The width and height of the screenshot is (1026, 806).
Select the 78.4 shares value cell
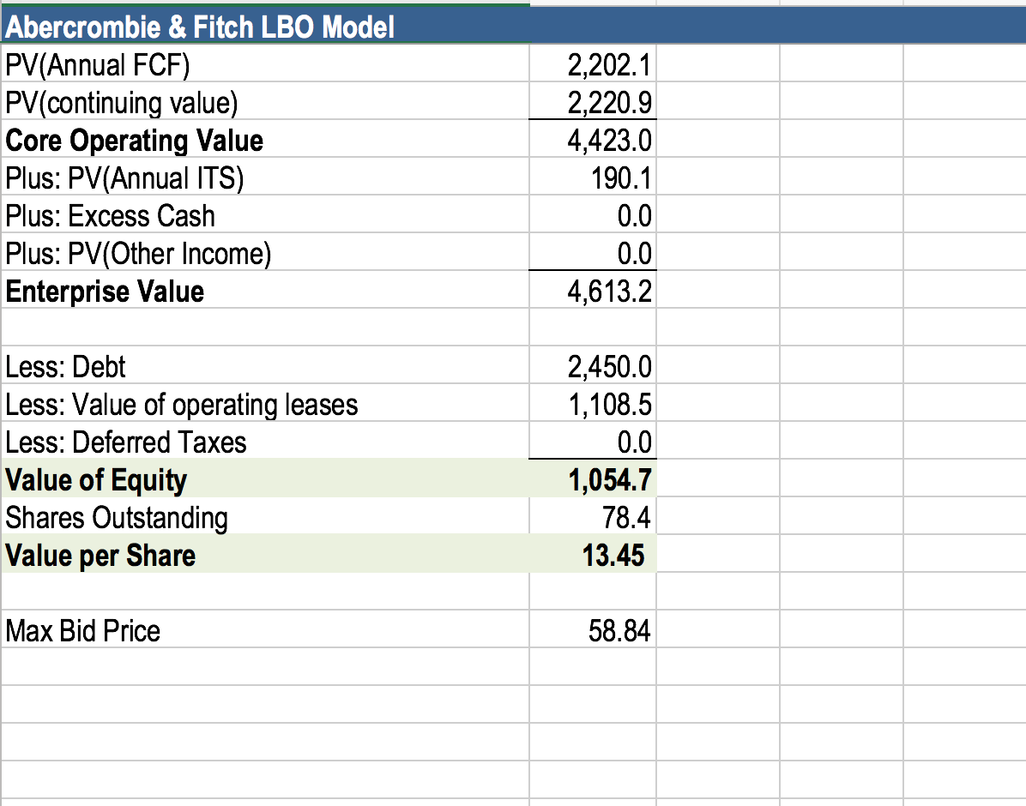tap(592, 516)
